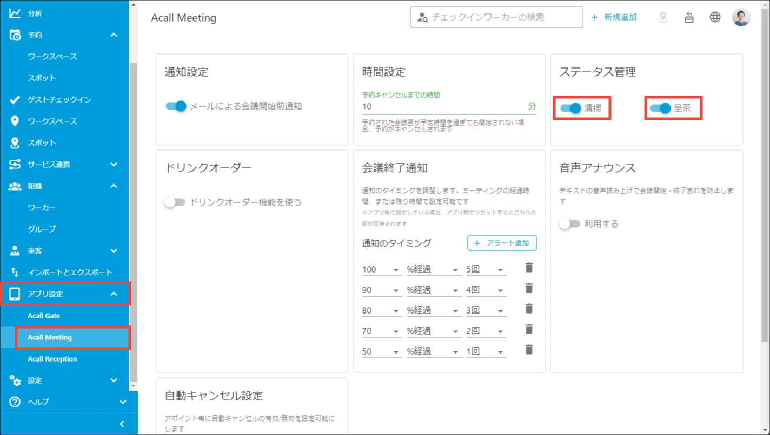Click the 自動キャンセル設定 heading
Image resolution: width=770 pixels, height=435 pixels.
coord(214,396)
